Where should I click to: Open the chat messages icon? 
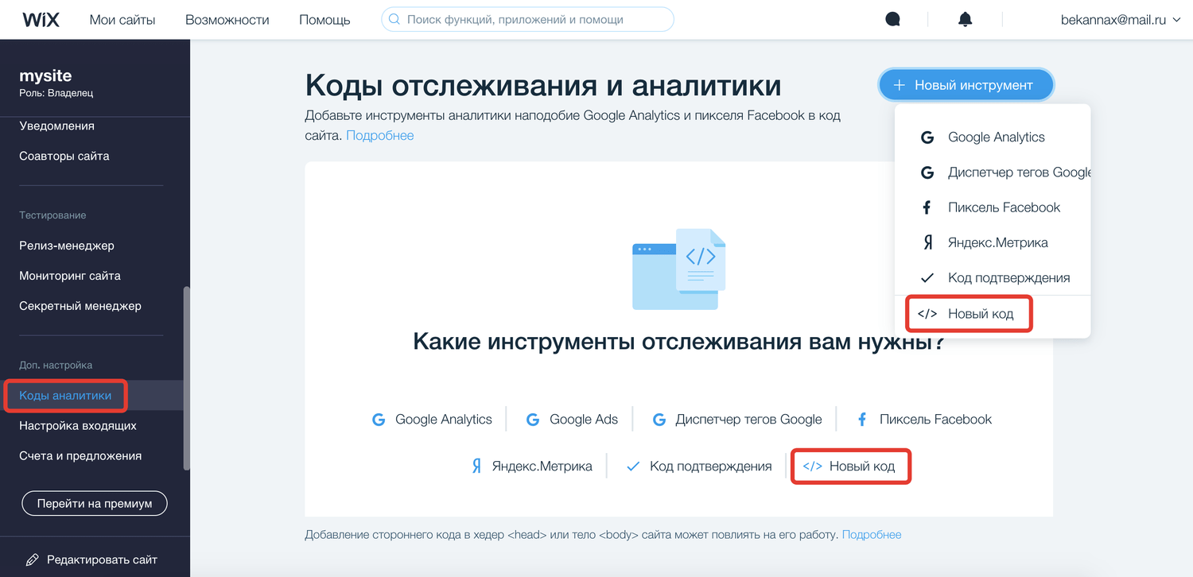coord(892,19)
